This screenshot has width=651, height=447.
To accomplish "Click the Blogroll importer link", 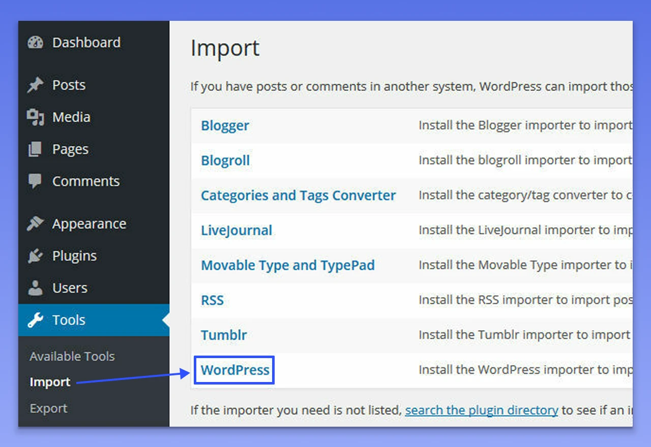I will point(225,161).
